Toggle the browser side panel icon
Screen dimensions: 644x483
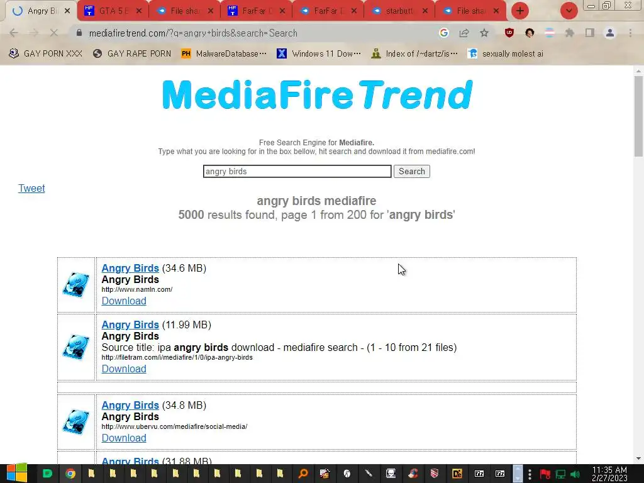(x=589, y=33)
